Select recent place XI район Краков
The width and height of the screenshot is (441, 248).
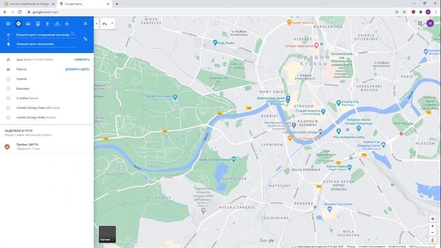tap(47, 98)
